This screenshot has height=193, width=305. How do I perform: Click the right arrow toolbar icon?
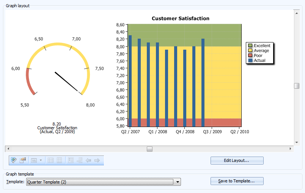(x=97, y=160)
